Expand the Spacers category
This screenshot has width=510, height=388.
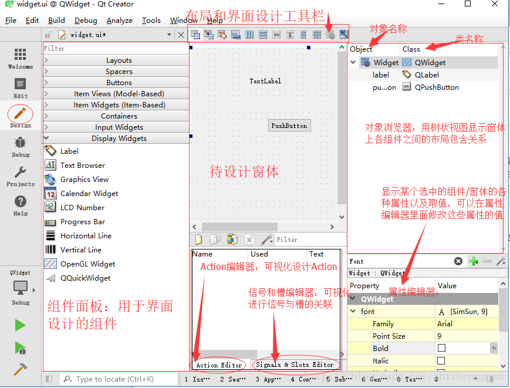click(x=116, y=72)
